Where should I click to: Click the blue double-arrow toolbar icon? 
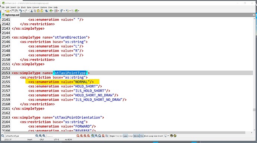pos(47,11)
